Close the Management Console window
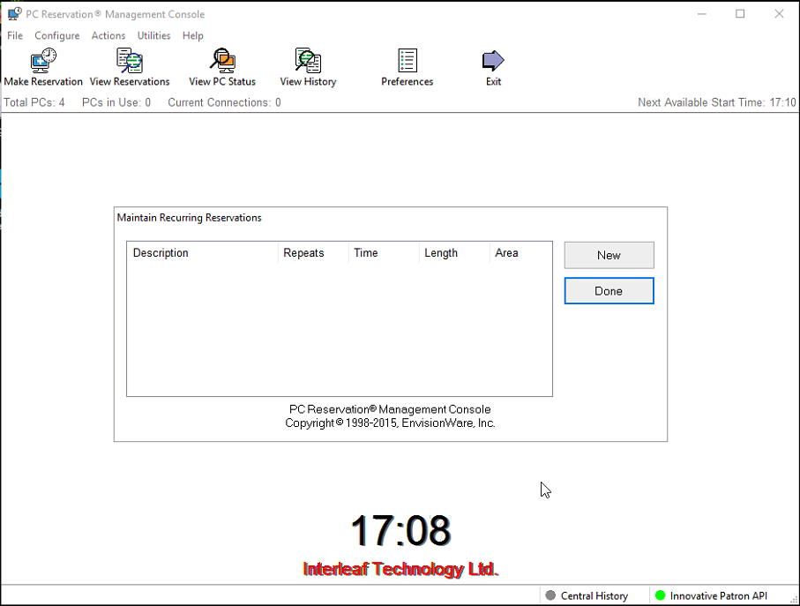Viewport: 800px width, 606px height. point(779,14)
